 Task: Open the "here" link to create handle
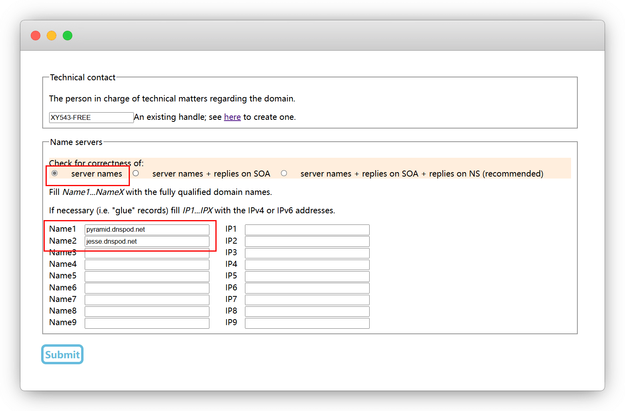232,117
